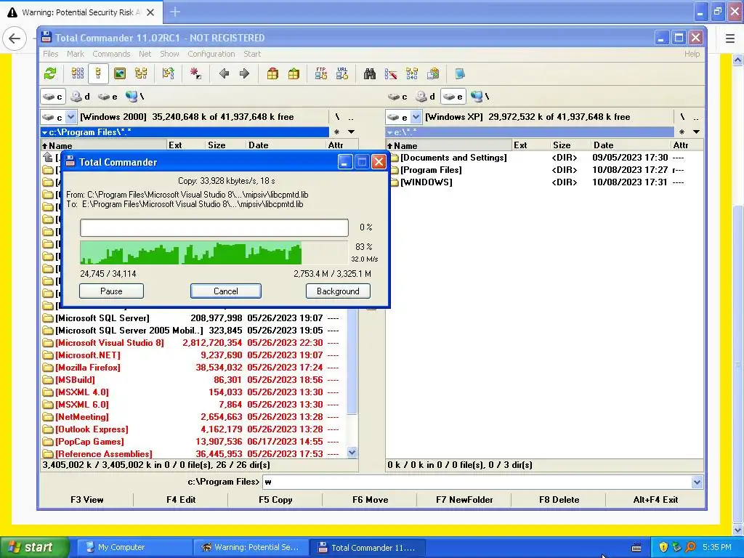The height and width of the screenshot is (558, 744).
Task: Go to left panel root backslash button
Action: (337, 117)
